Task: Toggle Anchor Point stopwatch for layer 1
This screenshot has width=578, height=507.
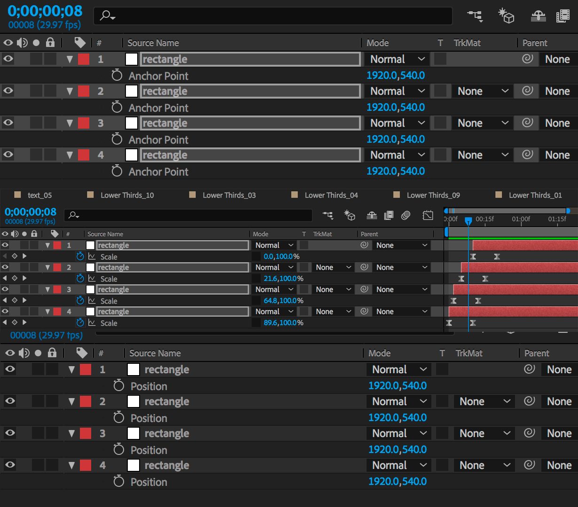Action: click(117, 75)
